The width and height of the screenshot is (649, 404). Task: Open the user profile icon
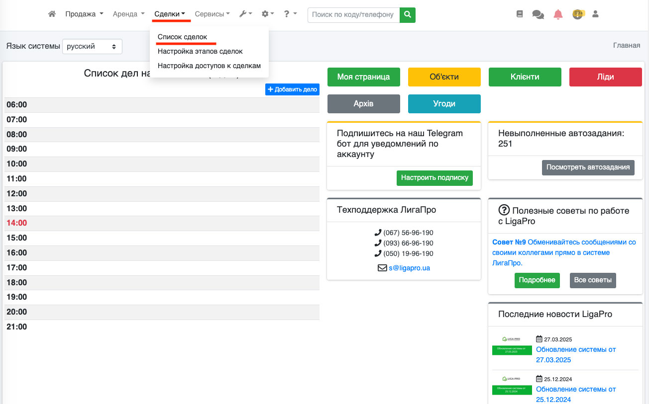(595, 14)
